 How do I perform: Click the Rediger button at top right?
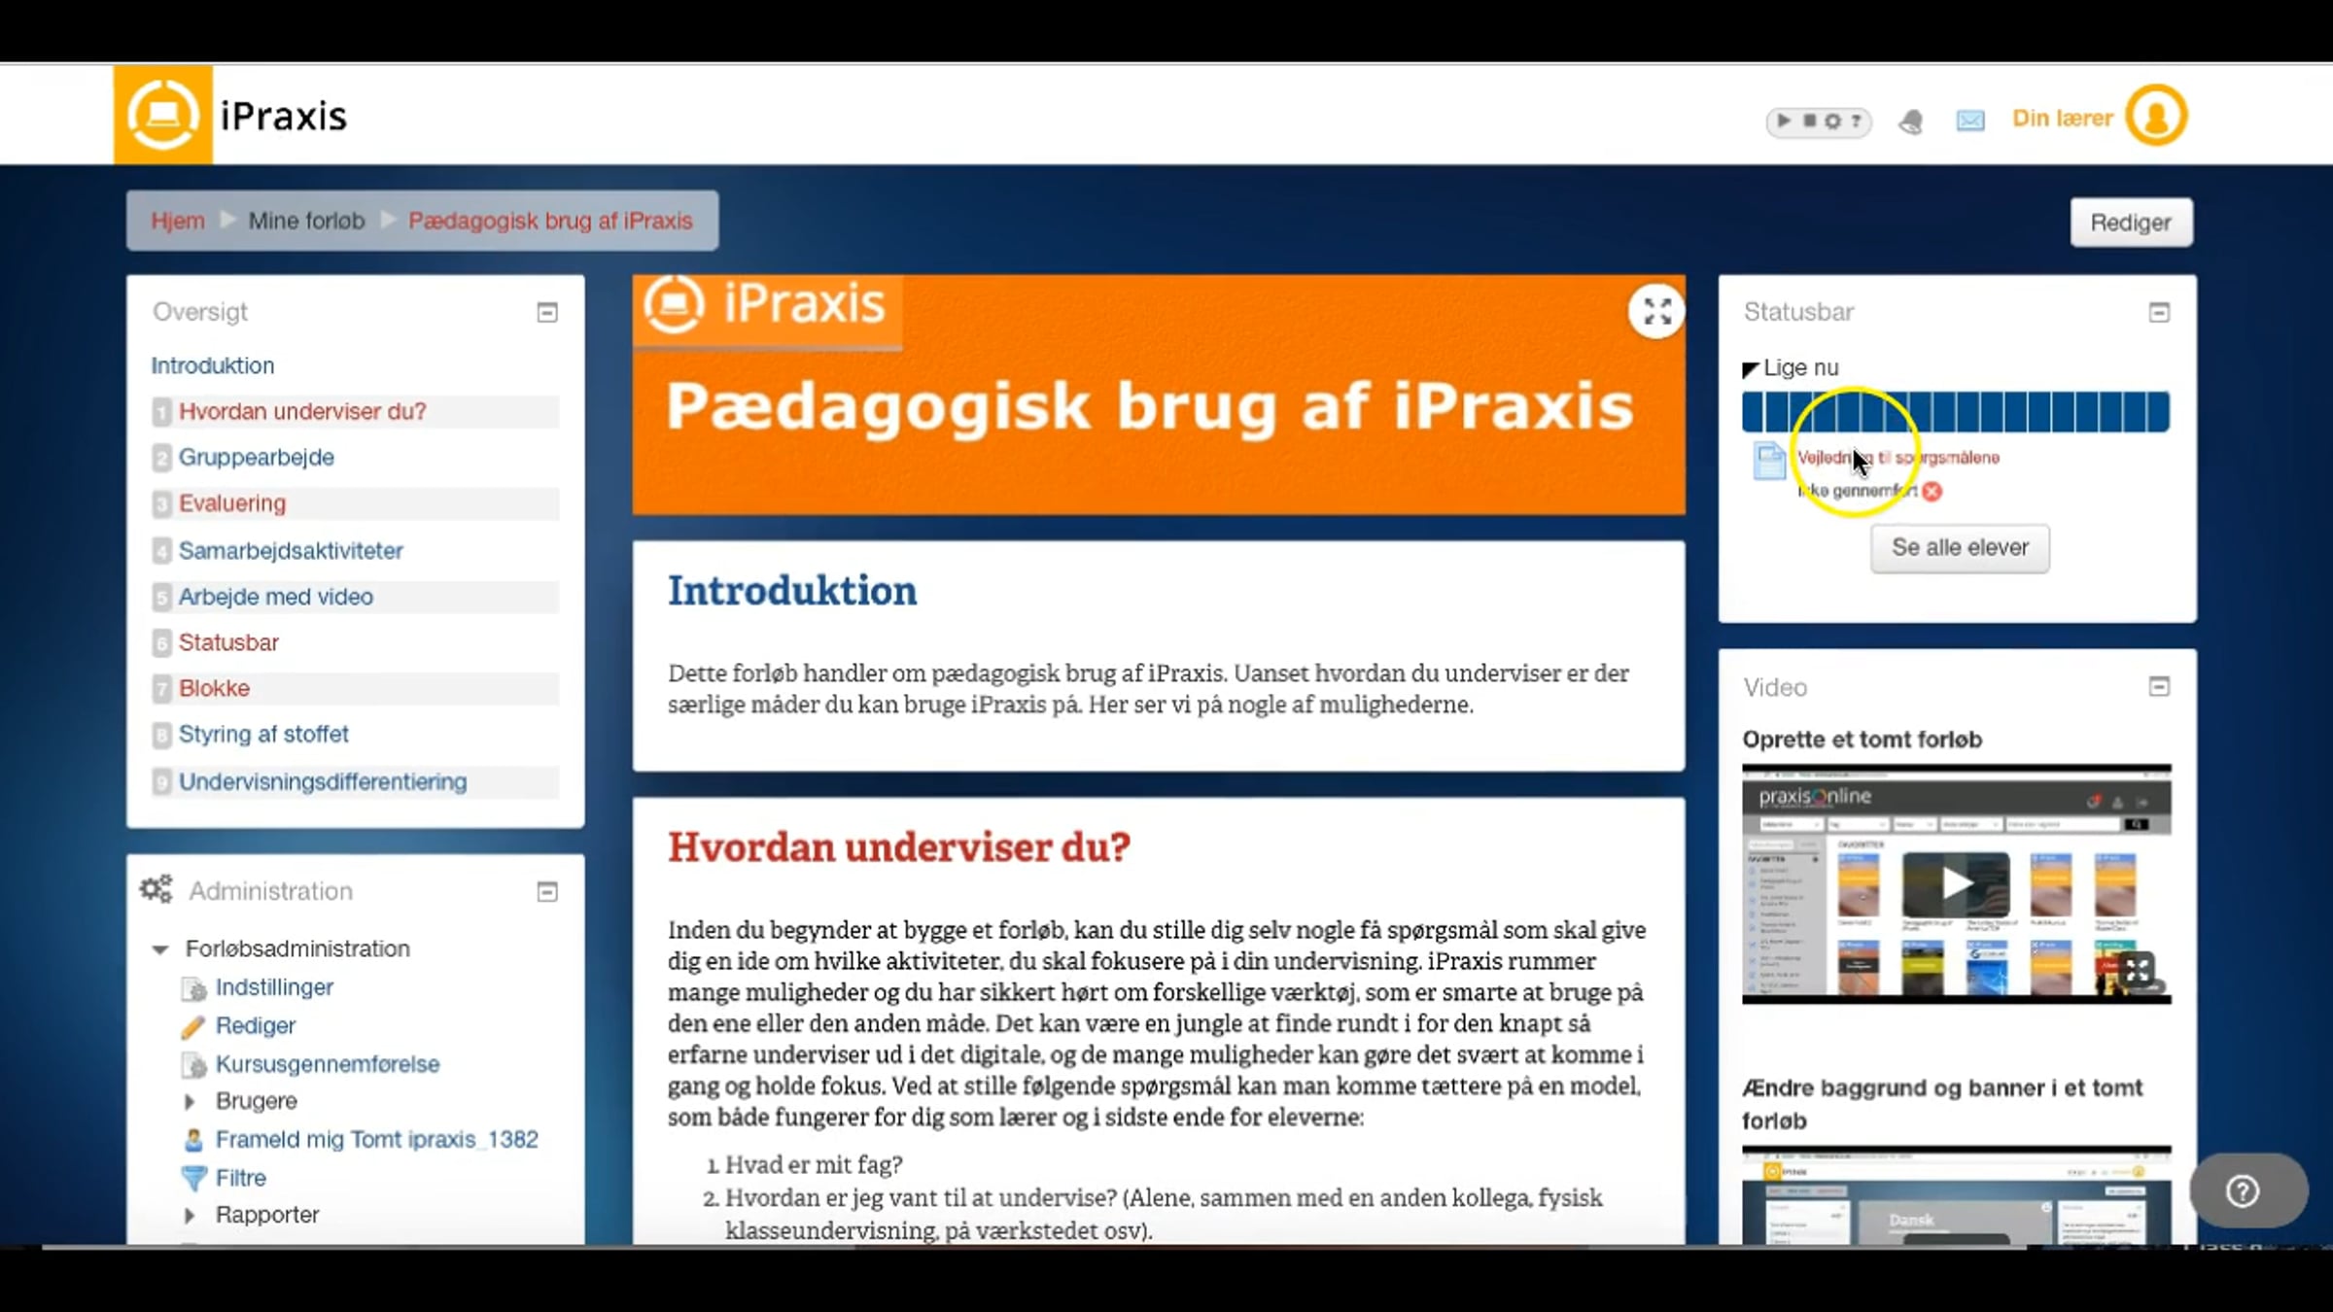tap(2131, 223)
